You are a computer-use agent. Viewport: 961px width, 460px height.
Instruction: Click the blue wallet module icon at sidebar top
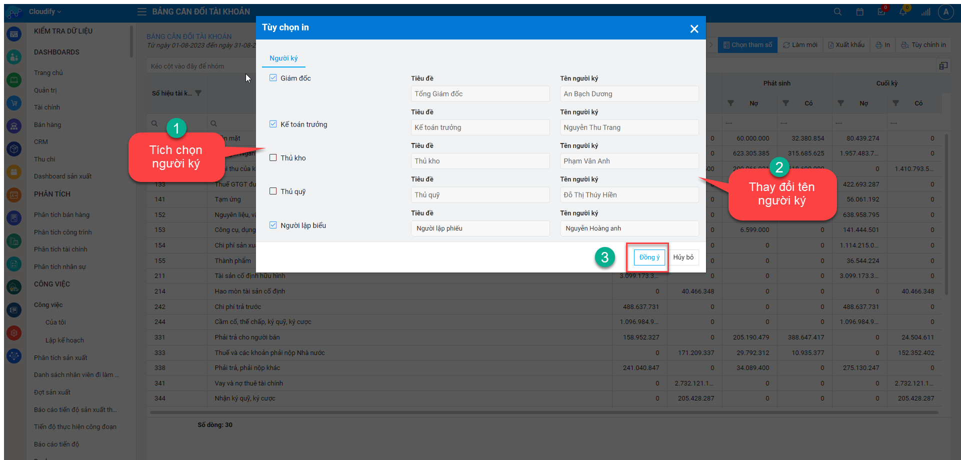coord(14,34)
